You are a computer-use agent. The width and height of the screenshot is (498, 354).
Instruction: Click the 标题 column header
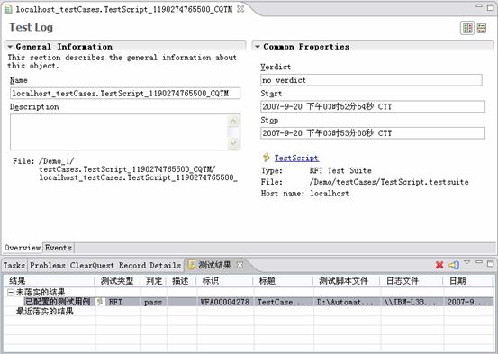pyautogui.click(x=284, y=281)
